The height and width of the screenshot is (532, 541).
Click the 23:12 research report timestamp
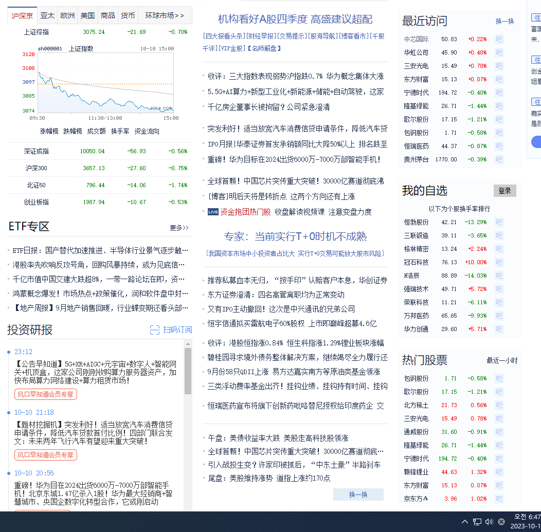point(23,352)
